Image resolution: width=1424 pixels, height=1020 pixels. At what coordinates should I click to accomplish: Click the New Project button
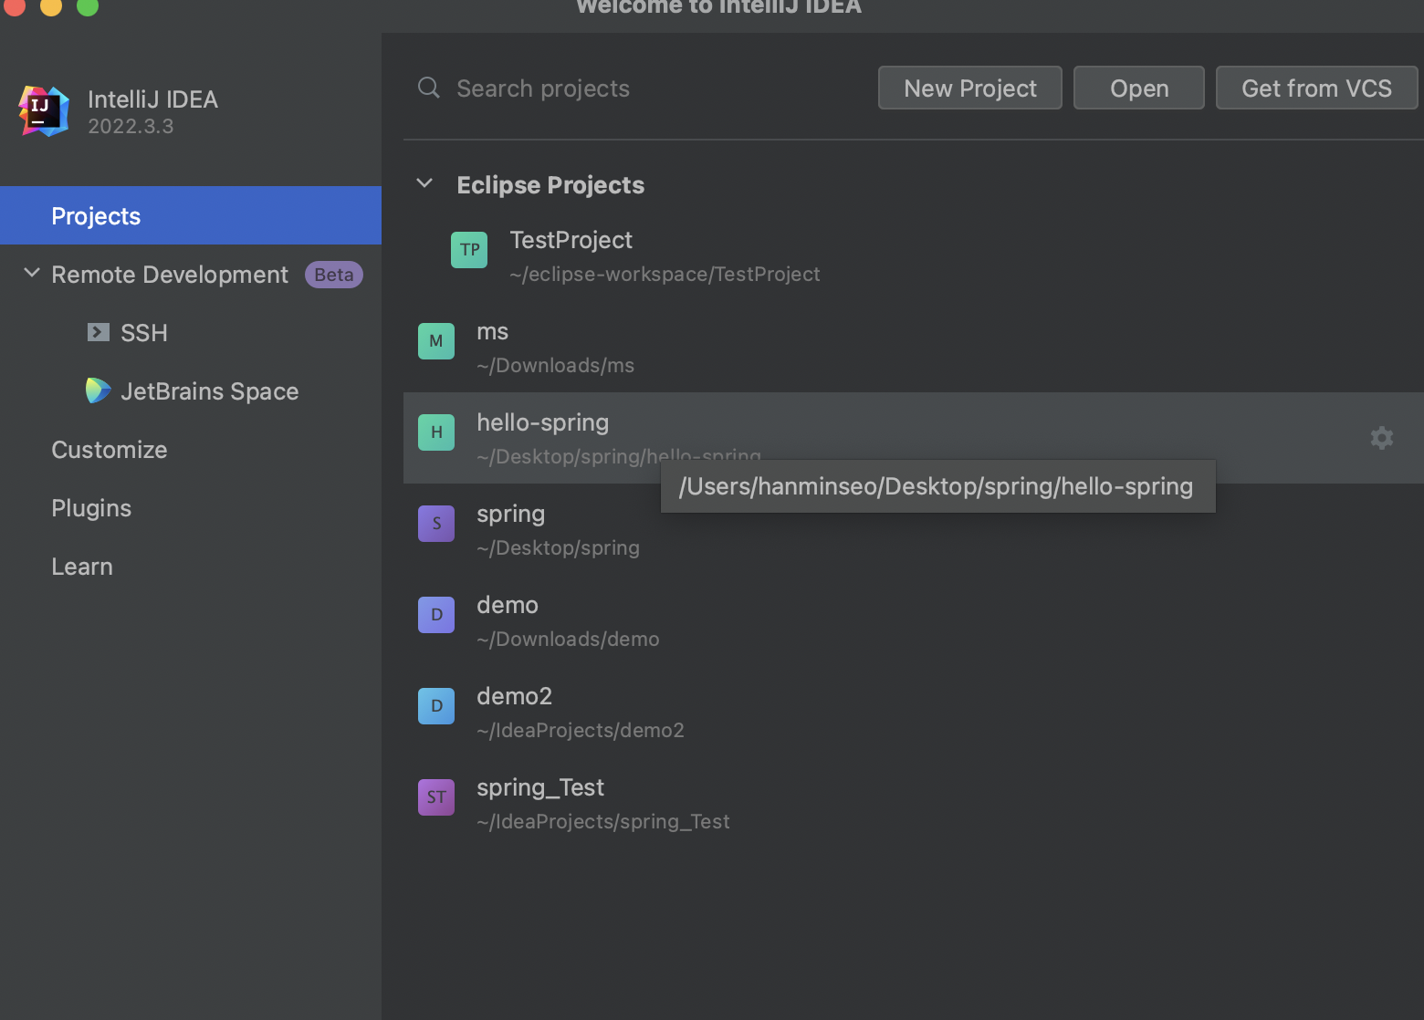click(970, 88)
